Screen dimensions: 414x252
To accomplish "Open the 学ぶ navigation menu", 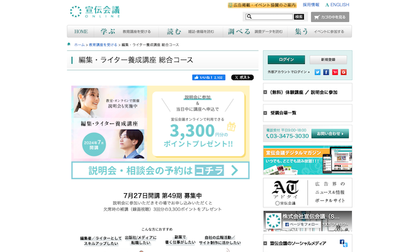I will click(126, 32).
